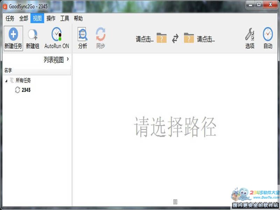This screenshot has height=210, width=280.
Task: Open the 工具 menu
Action: click(x=65, y=18)
